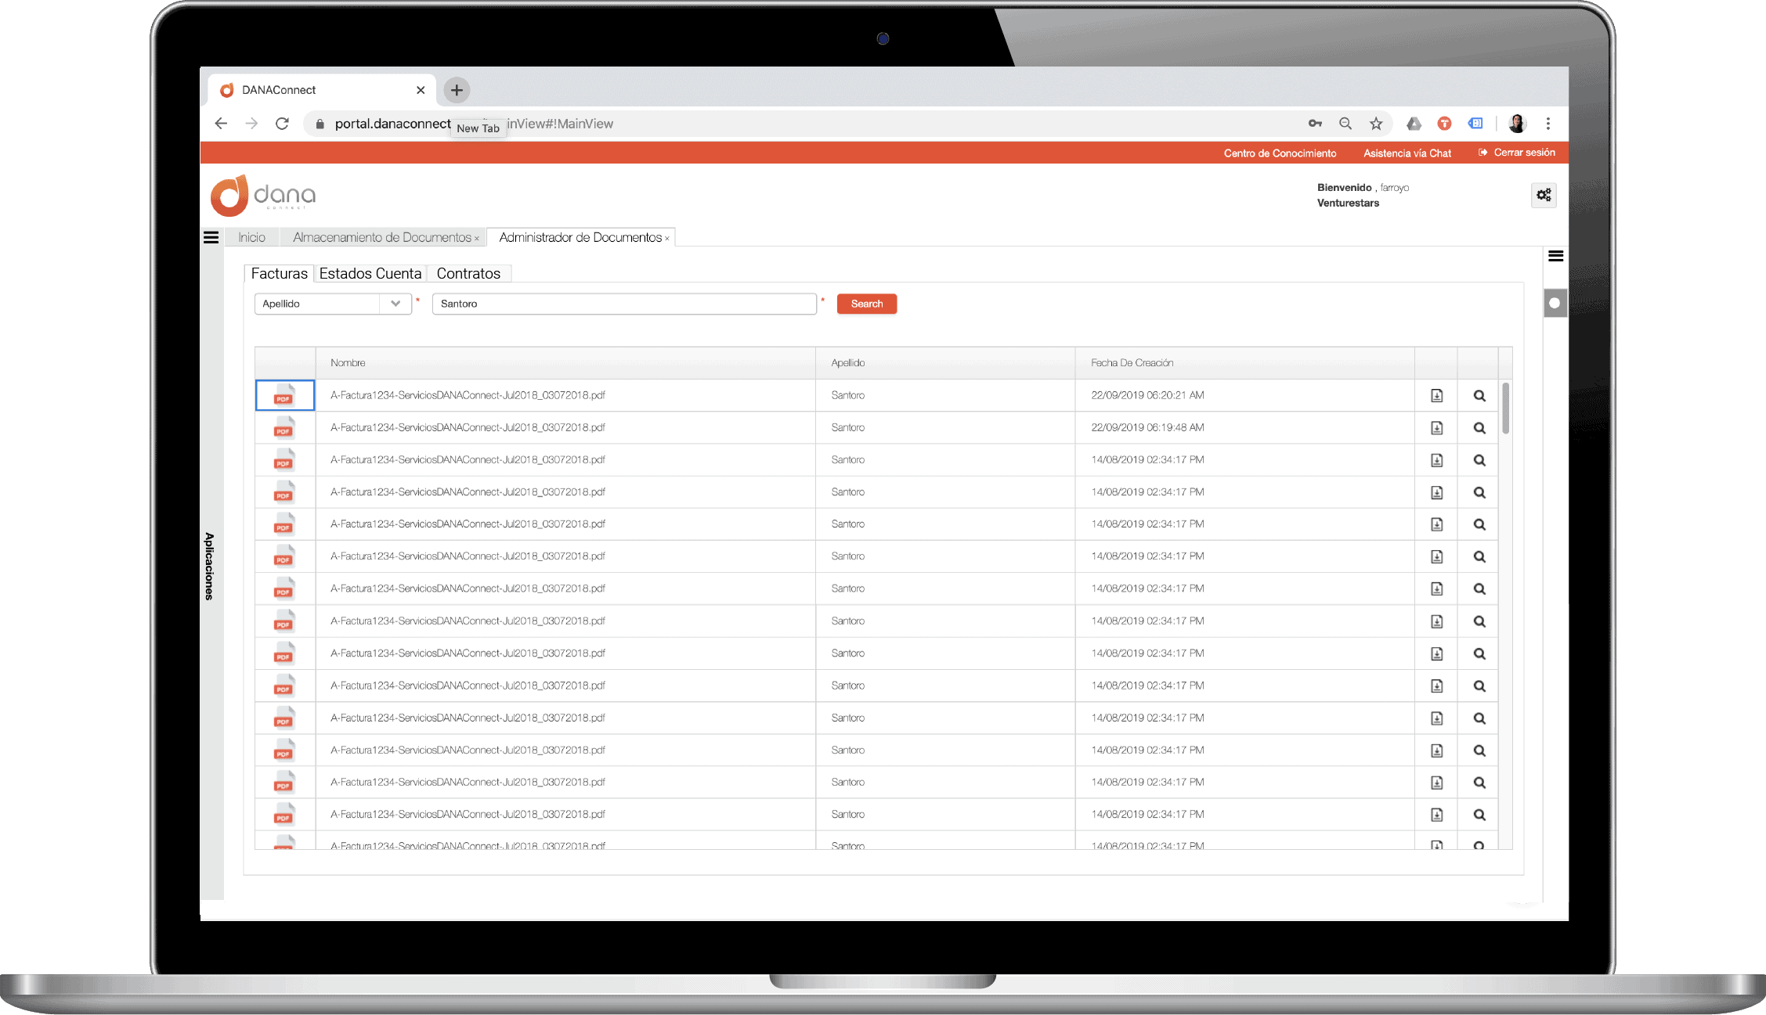This screenshot has height=1015, width=1766.
Task: Download the PDF dated 22/09/2019 06:20:21 AM
Action: [1436, 395]
